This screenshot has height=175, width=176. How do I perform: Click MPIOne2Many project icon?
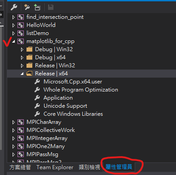pos(21,146)
